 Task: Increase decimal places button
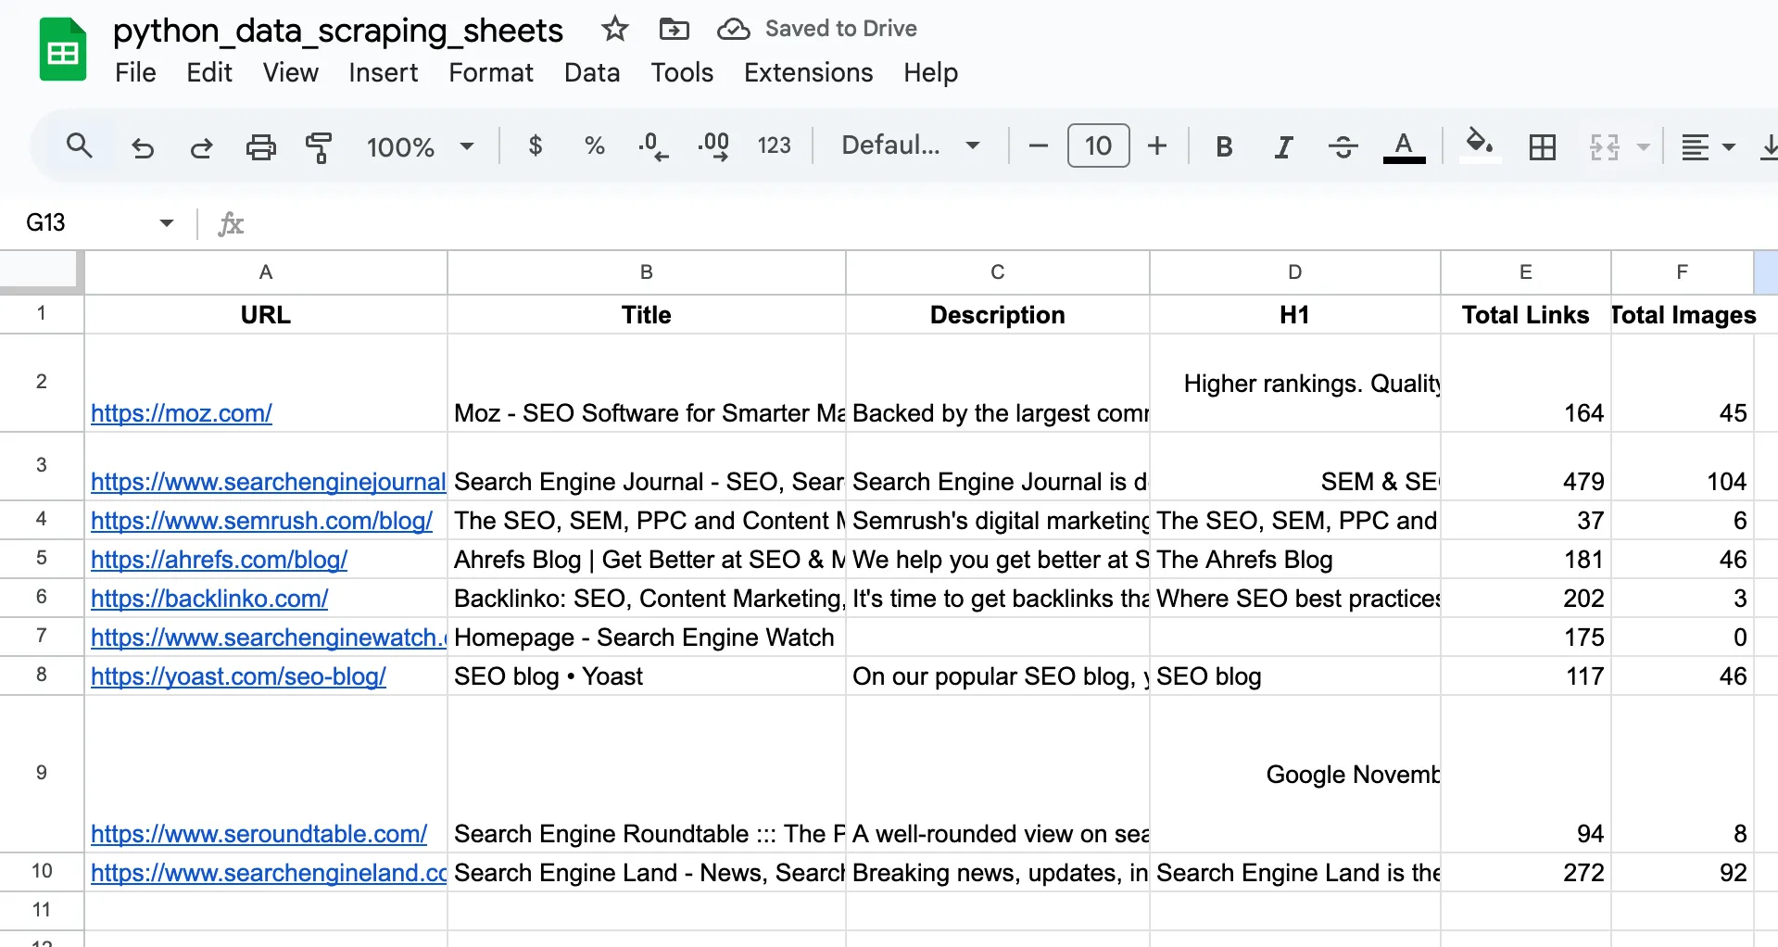tap(713, 145)
